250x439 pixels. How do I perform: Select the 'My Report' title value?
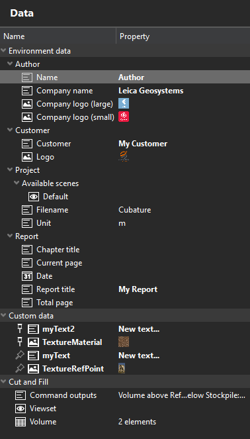pyautogui.click(x=138, y=289)
